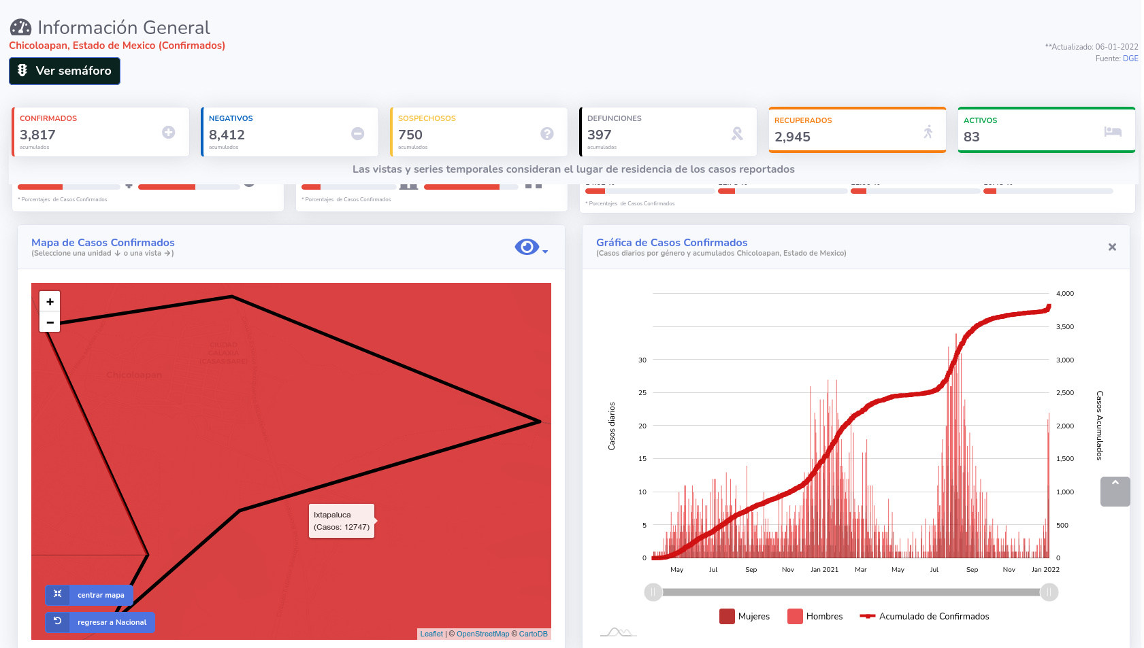1144x648 pixels.
Task: Select the Activos 83 card
Action: coord(1047,130)
